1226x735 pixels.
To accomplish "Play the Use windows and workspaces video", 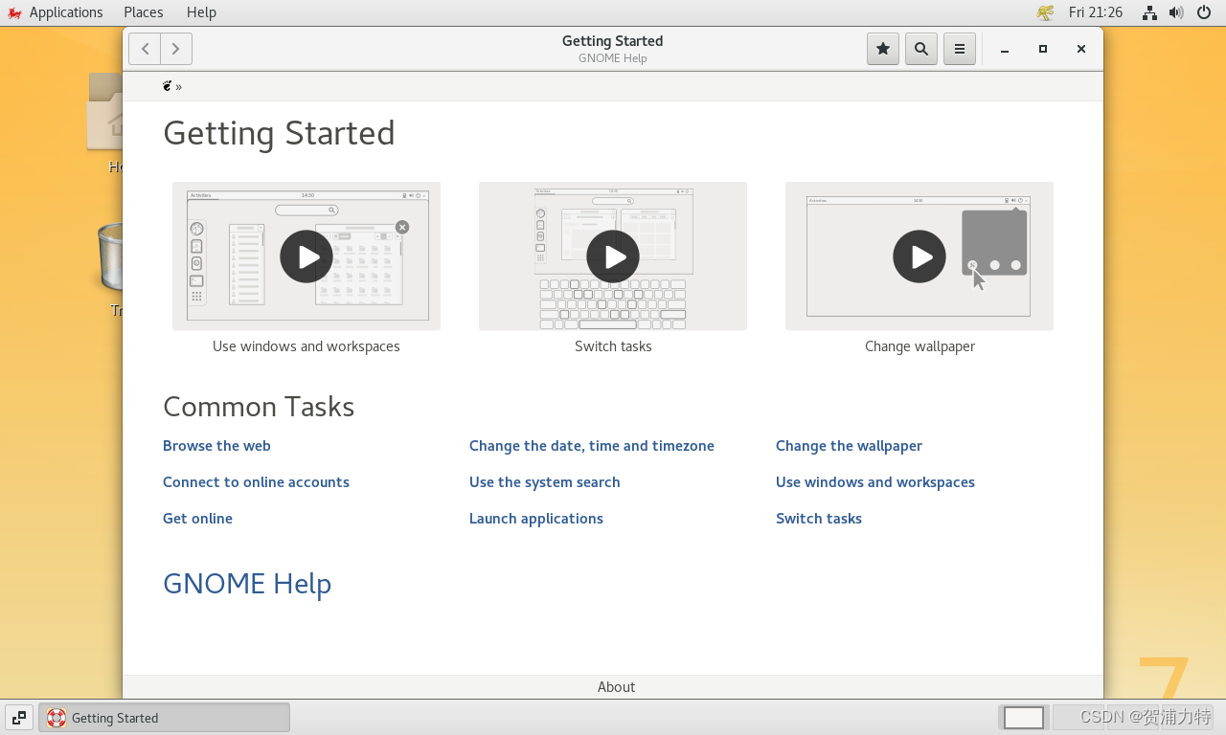I will 306,256.
